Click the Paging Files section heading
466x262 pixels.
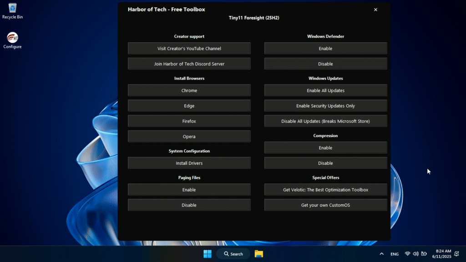189,178
